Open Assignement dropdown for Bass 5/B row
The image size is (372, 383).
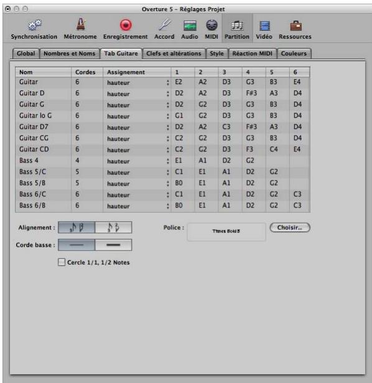click(137, 184)
